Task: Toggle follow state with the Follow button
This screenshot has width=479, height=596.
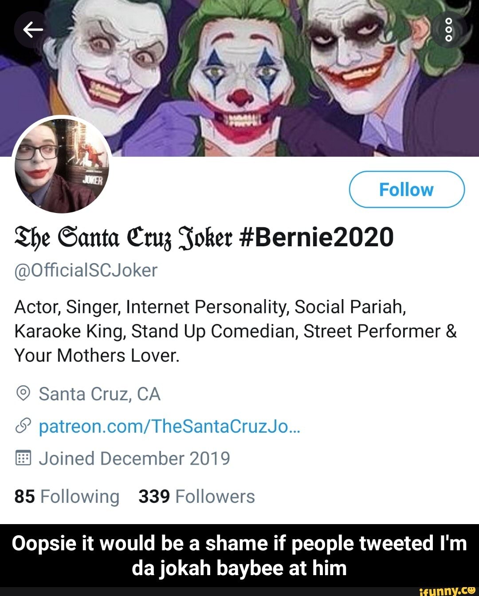Action: click(x=406, y=189)
